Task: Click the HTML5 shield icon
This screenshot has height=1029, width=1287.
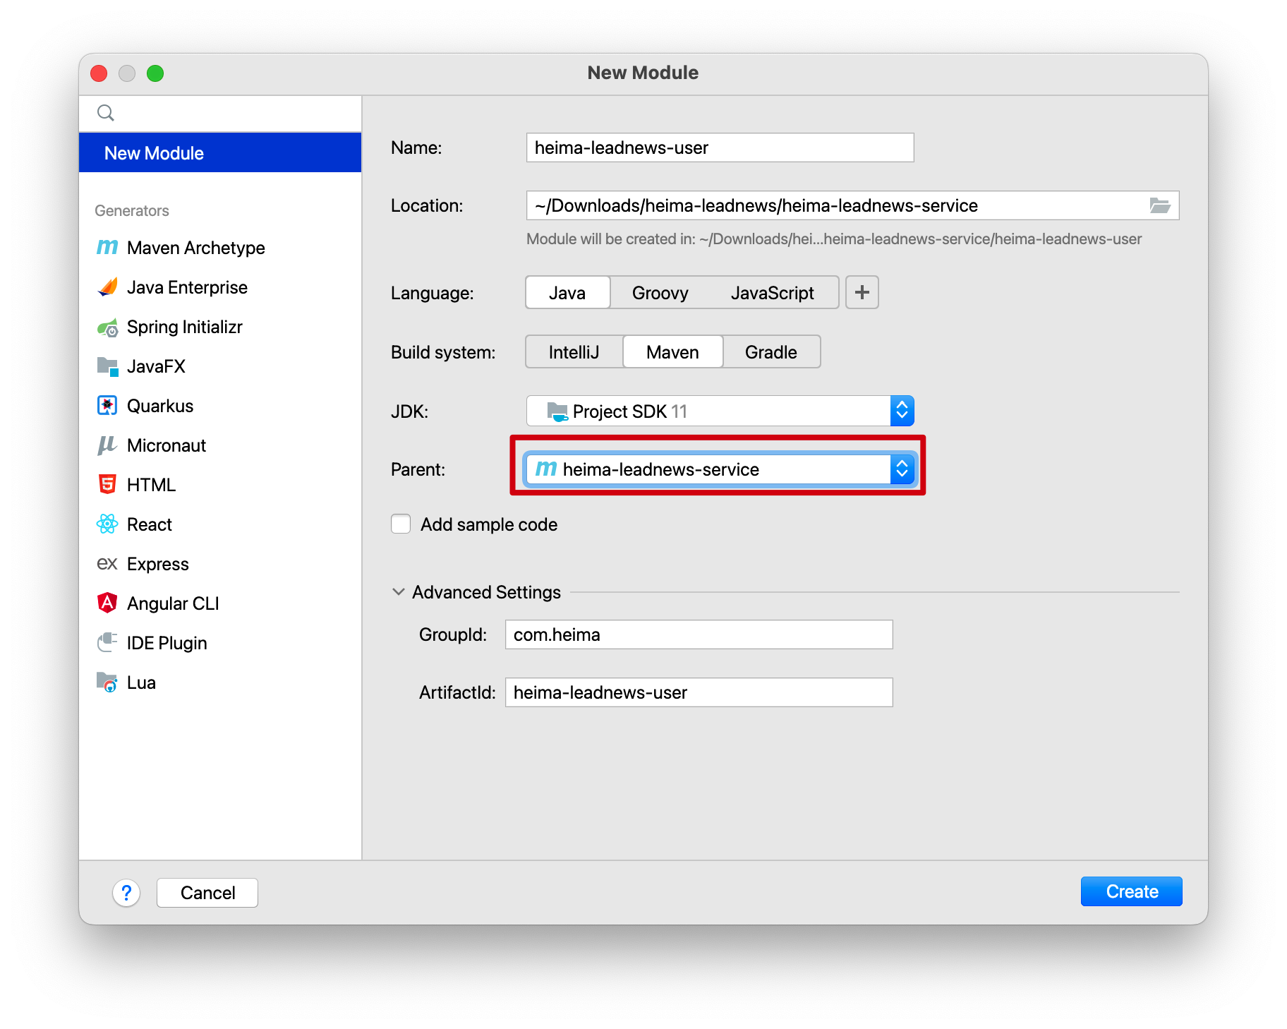Action: coord(107,485)
